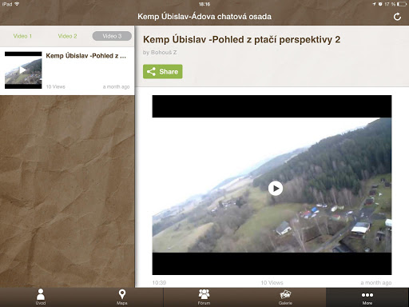Click the author name Bohouš Z
Screen dimensions: 409x307
tap(164, 53)
